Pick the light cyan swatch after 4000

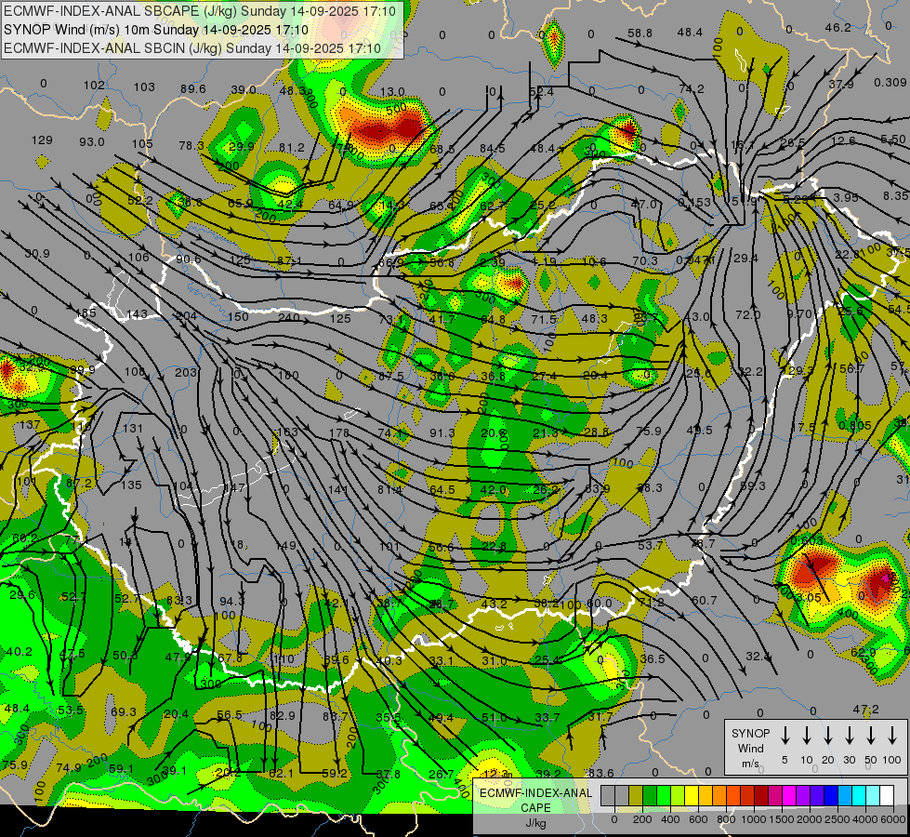coord(873,795)
